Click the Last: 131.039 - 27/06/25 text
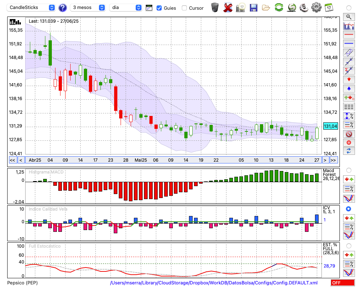Screen dimensions: 360x288 54,21
